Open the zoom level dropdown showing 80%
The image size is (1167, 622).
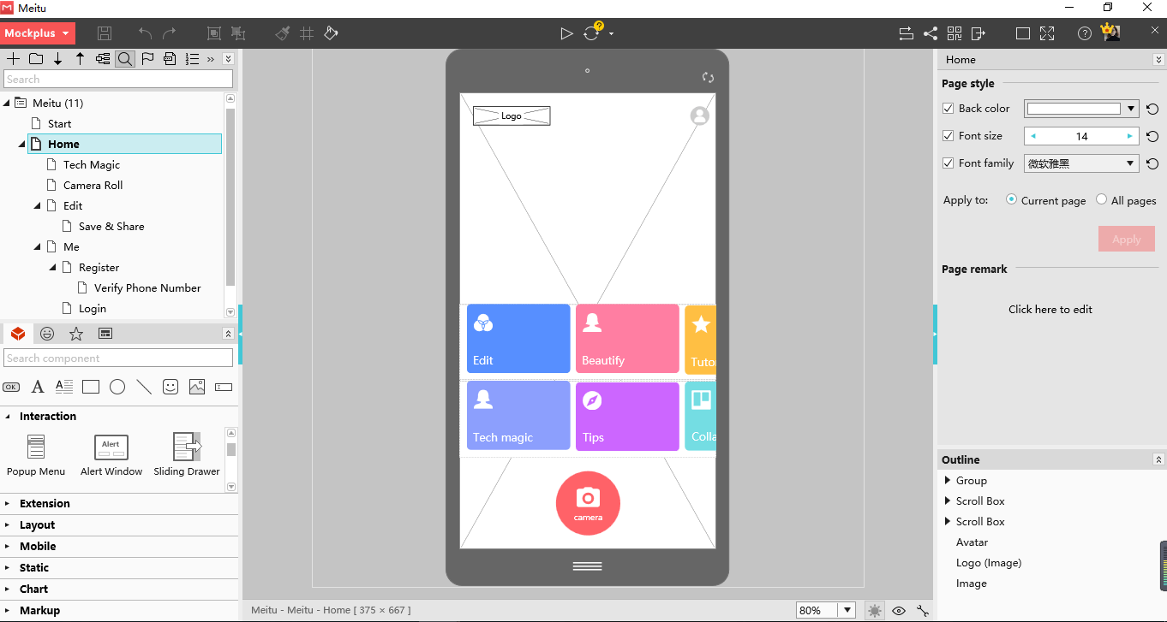click(x=847, y=609)
